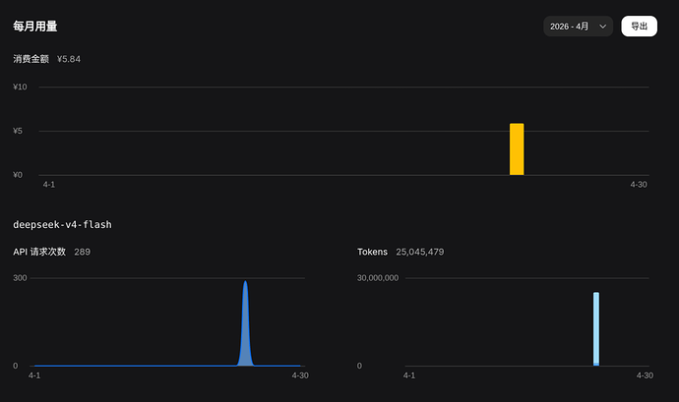The width and height of the screenshot is (679, 402).
Task: Click the ¥5.84 spending amount
Action: click(69, 59)
